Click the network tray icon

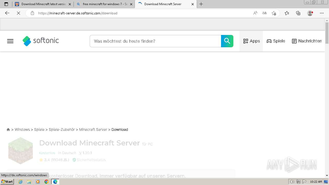298,182
